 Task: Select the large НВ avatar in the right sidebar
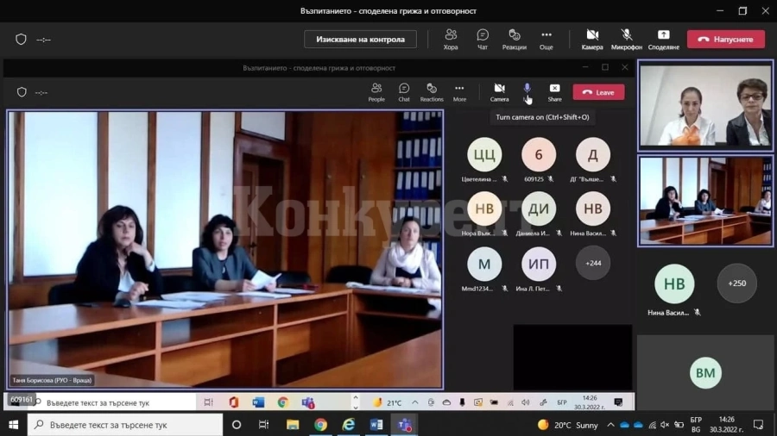coord(674,283)
